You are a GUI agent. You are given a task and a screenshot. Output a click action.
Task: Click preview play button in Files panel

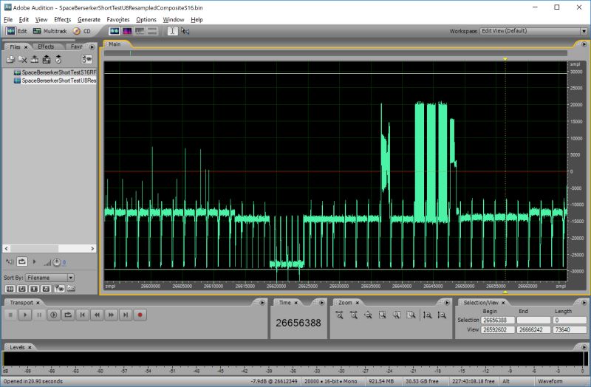pyautogui.click(x=34, y=261)
